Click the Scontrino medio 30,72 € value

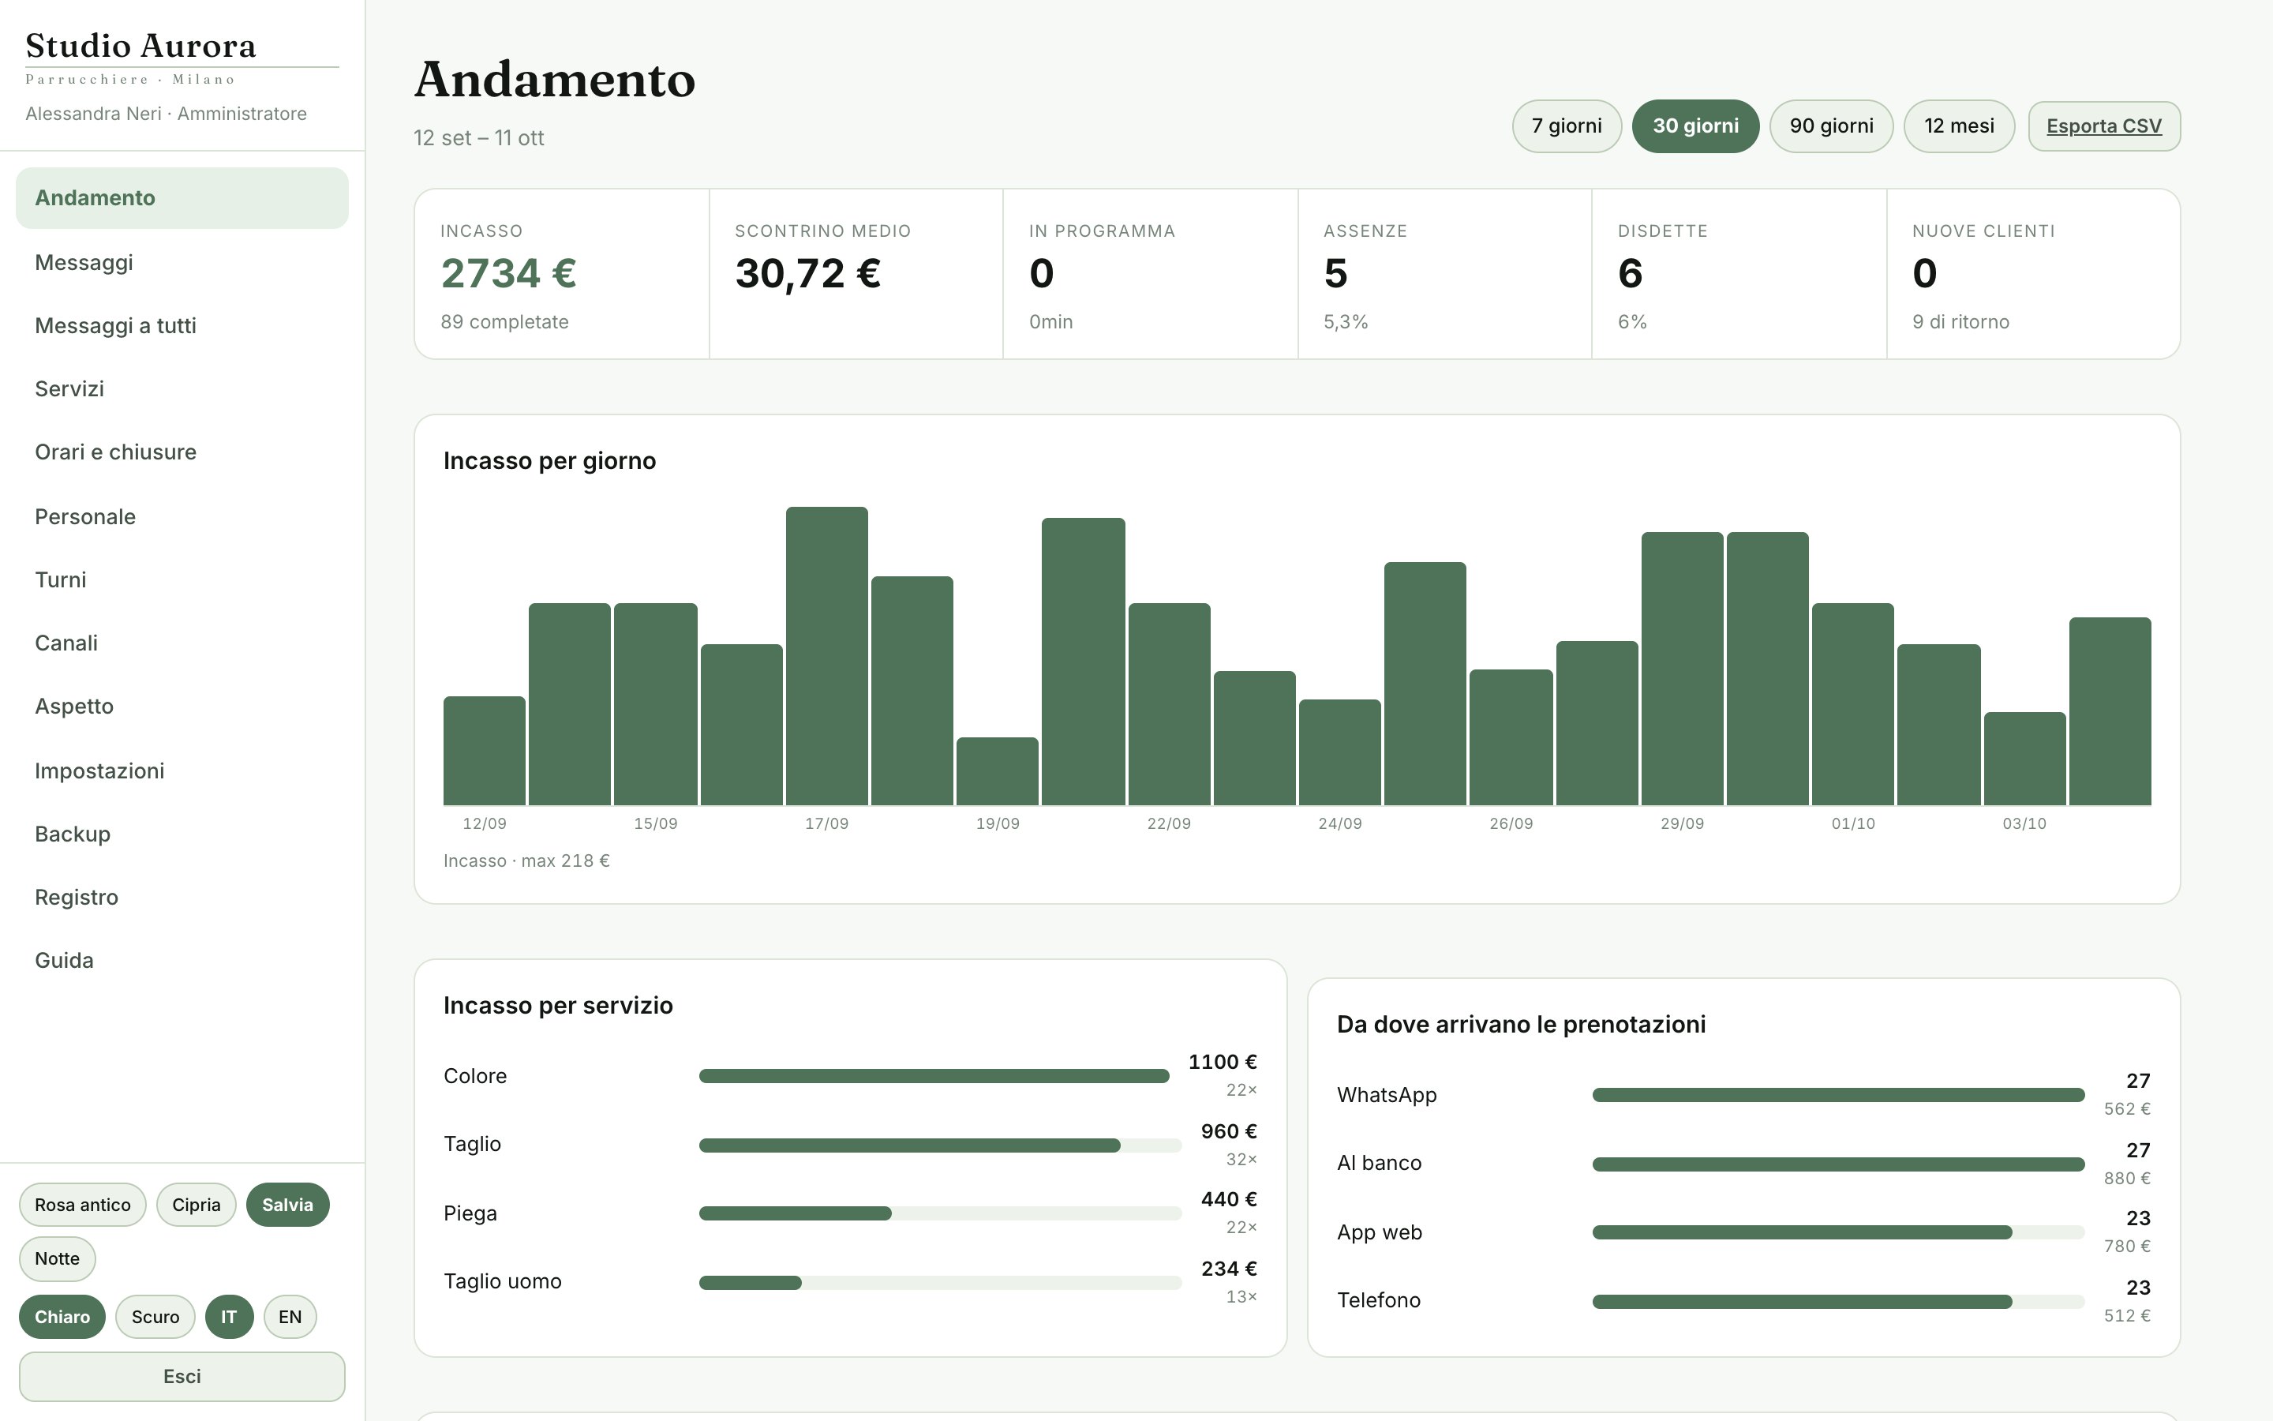pos(807,273)
